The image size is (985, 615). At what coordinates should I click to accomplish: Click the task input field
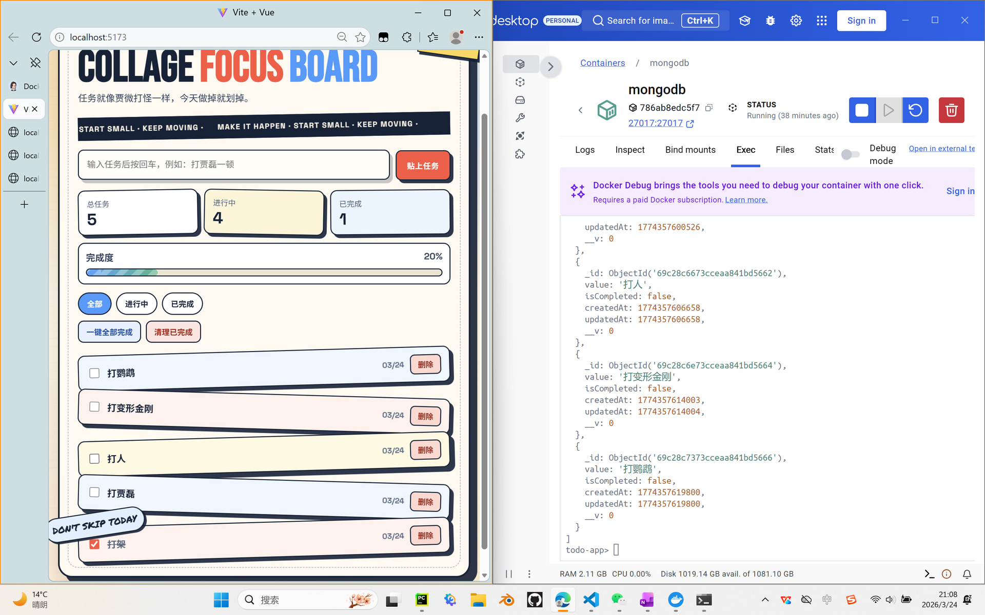(x=234, y=165)
